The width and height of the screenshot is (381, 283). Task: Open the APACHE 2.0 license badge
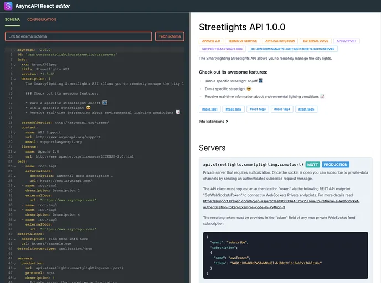pos(211,41)
